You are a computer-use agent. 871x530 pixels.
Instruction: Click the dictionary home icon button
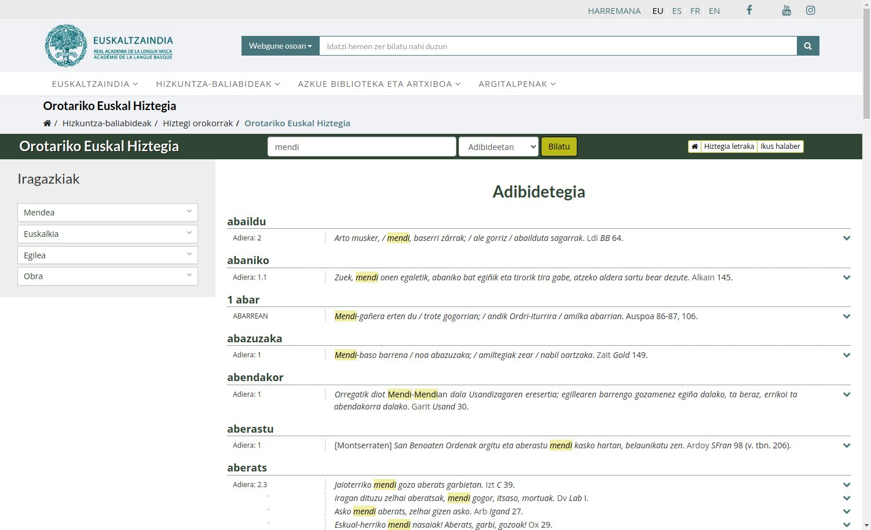click(694, 147)
